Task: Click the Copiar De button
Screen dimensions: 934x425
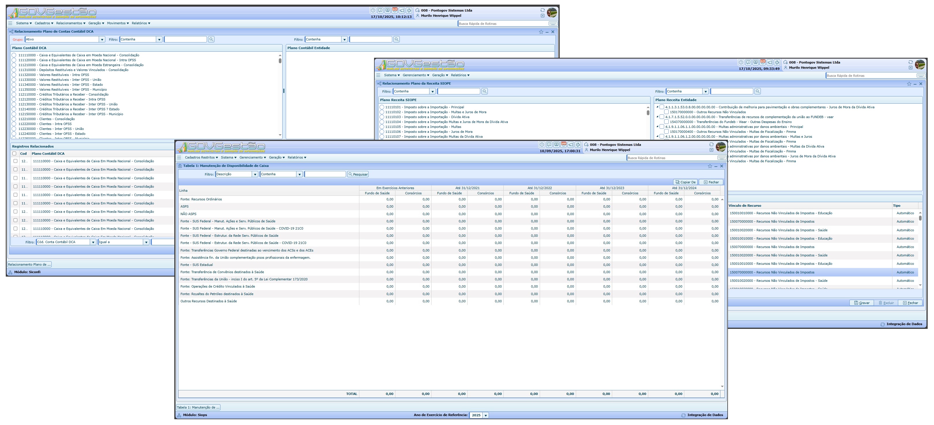Action: tap(685, 182)
